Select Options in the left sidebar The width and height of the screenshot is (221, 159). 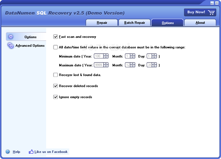26,37
